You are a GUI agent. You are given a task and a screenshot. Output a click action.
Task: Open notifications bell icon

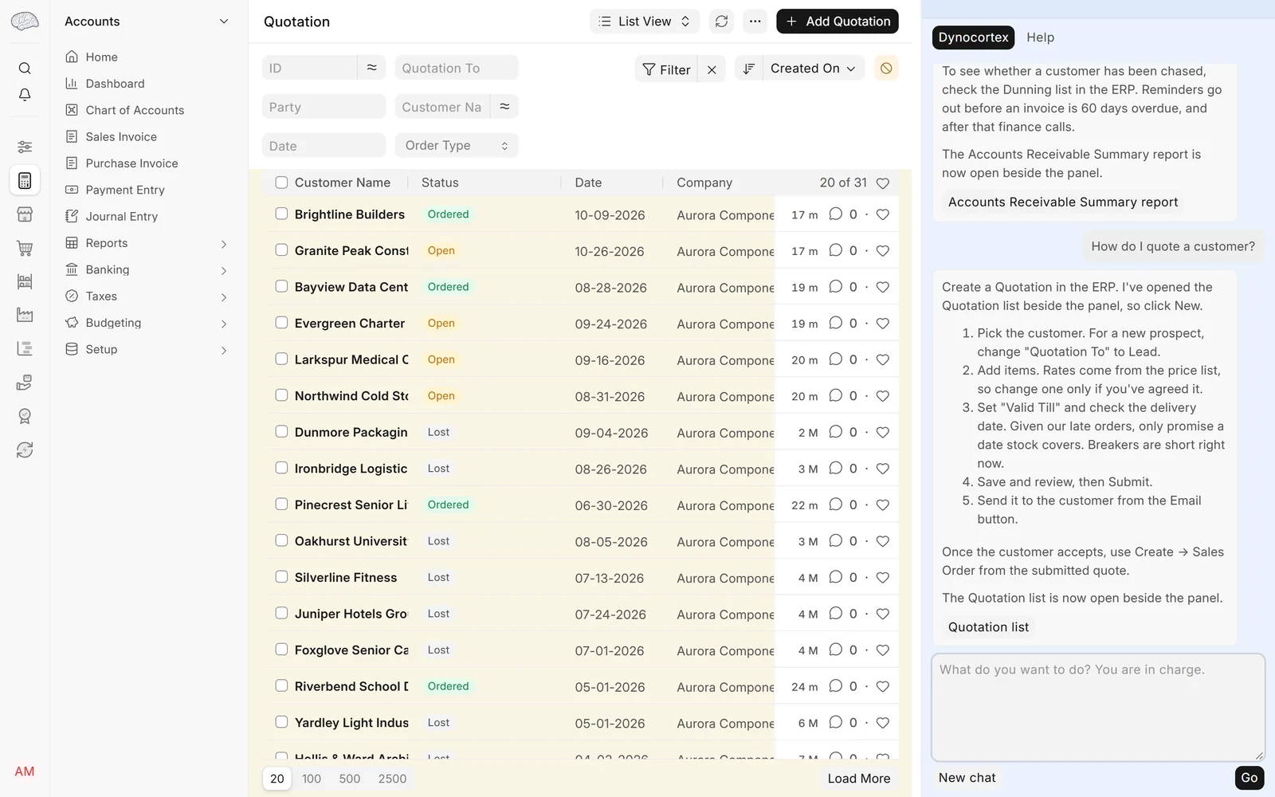[x=25, y=95]
